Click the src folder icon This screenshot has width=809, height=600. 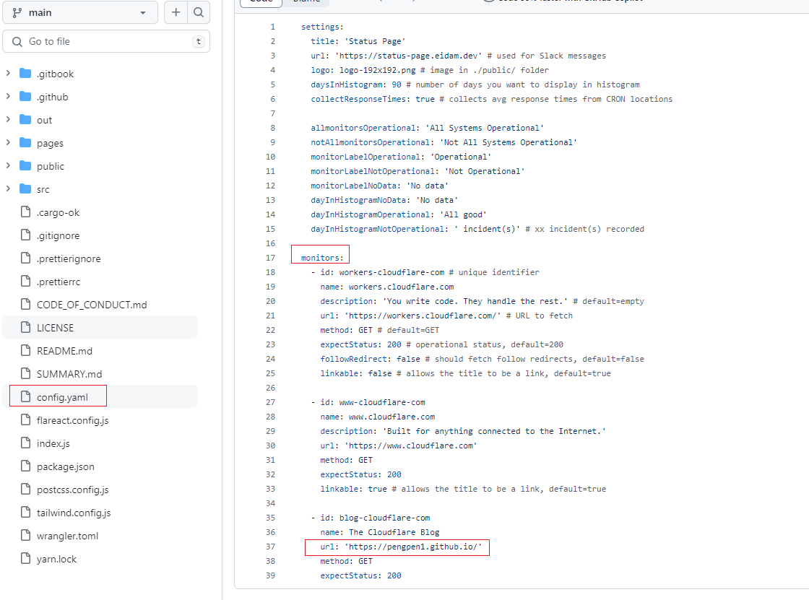coord(25,189)
